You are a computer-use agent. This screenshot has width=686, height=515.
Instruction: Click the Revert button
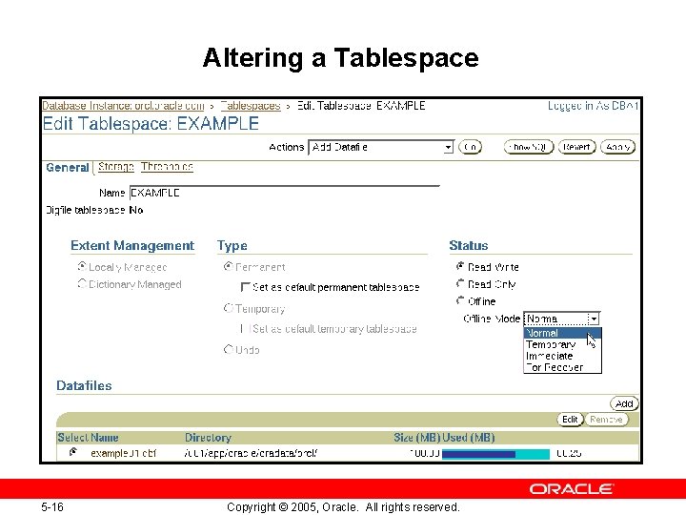coord(576,147)
